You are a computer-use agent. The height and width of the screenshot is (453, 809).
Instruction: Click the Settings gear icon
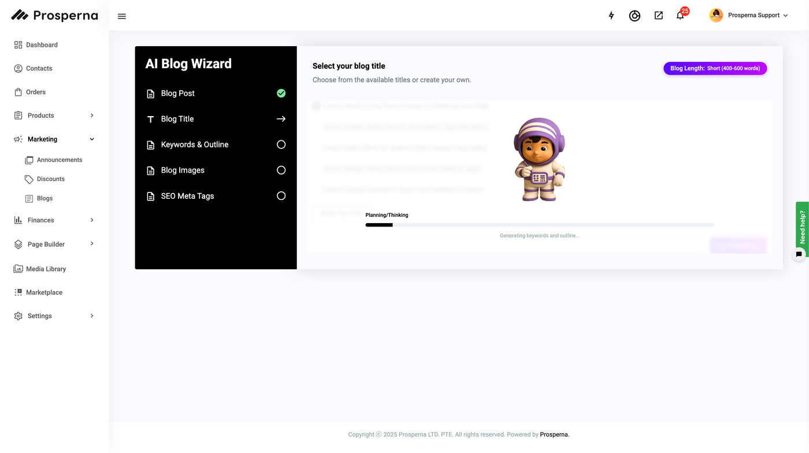click(18, 316)
